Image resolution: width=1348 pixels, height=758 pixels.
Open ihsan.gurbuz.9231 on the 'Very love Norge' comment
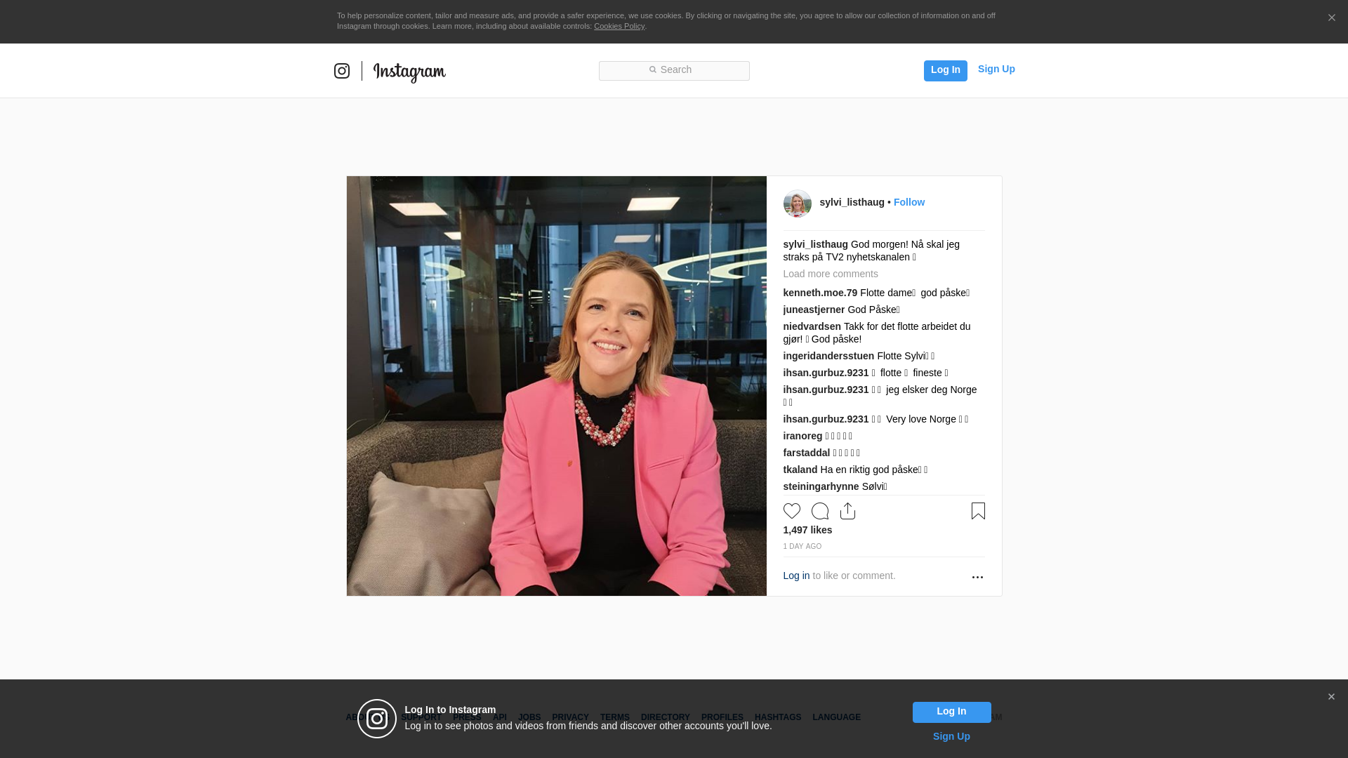pos(826,419)
